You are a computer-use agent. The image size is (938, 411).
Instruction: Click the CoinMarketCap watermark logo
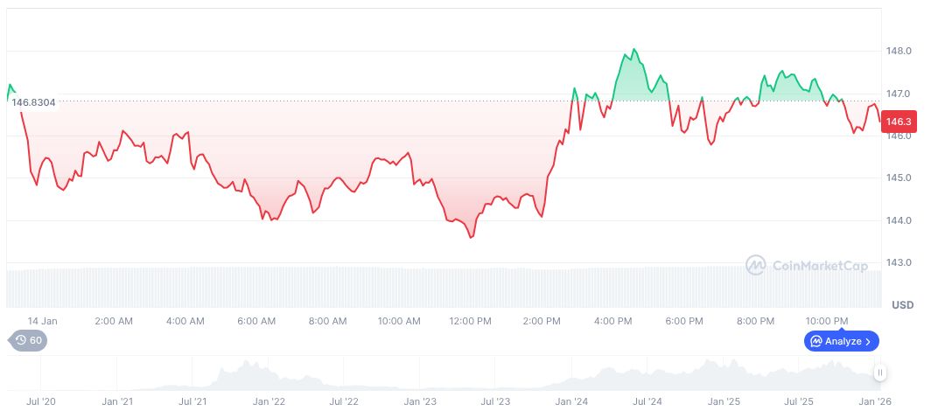point(757,264)
